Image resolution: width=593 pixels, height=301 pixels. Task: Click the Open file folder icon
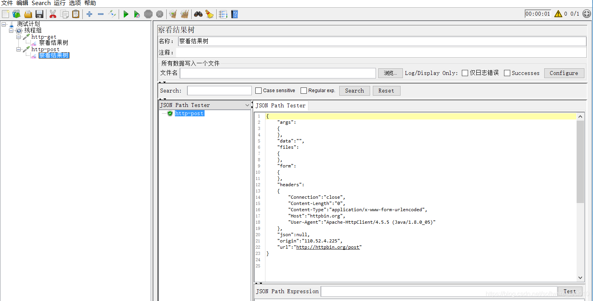[x=28, y=14]
